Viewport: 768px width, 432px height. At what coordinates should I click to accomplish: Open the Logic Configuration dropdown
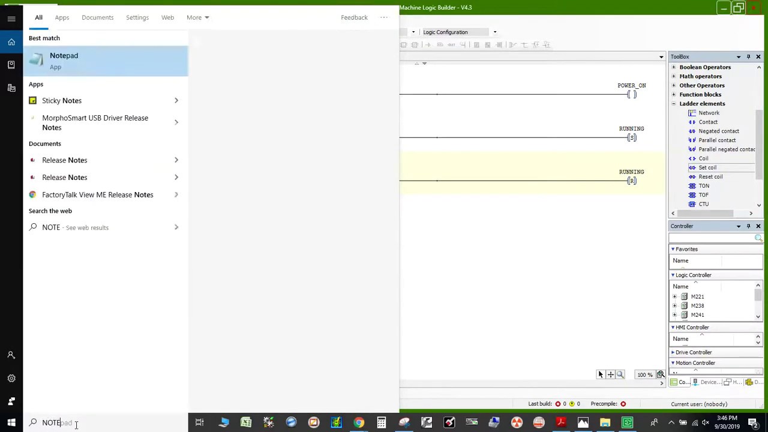click(x=495, y=32)
